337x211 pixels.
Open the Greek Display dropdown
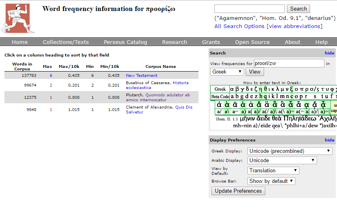click(289, 151)
